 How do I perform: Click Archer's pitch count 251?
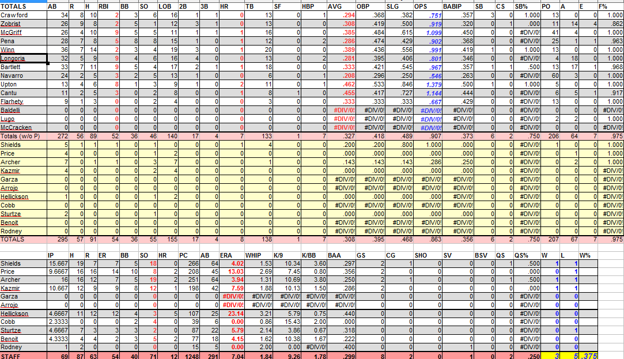coord(190,280)
